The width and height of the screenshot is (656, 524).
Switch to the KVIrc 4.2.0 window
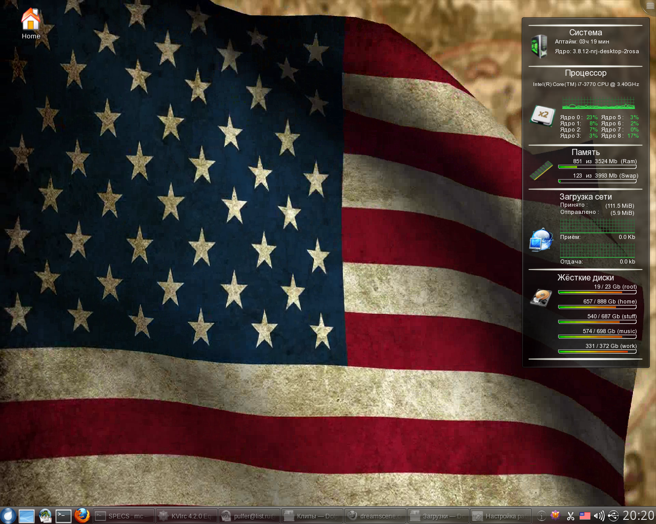point(187,516)
